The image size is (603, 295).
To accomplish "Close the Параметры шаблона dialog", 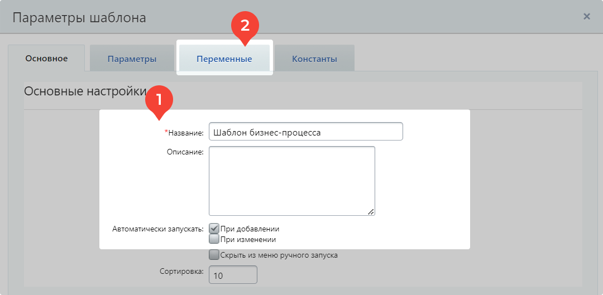I will coord(587,17).
